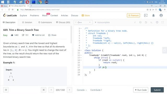Pick a random problem shuffle icon
167x94 pixels.
(44, 90)
